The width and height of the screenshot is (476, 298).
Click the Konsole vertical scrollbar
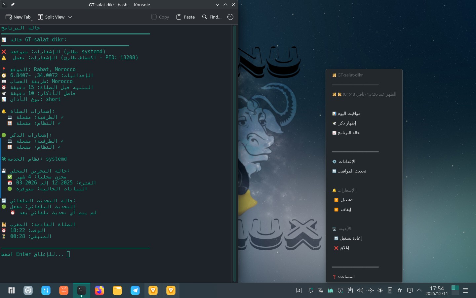pyautogui.click(x=235, y=152)
